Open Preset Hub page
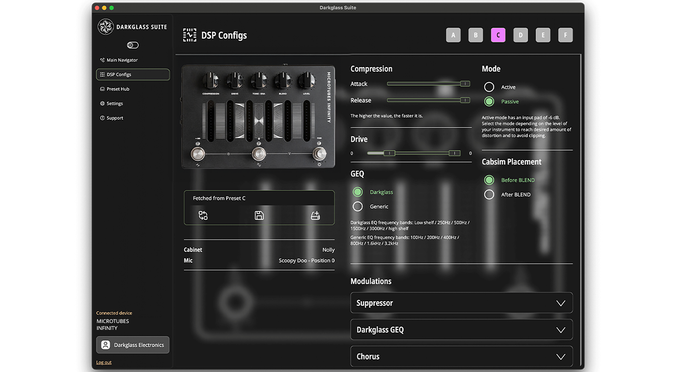 coord(133,89)
